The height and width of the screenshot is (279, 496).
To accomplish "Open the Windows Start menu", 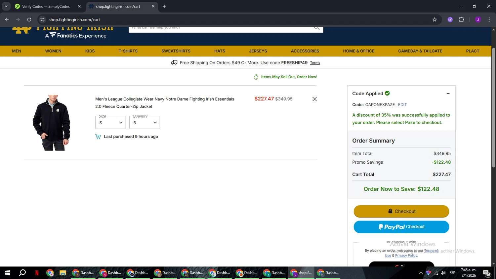I will [7, 273].
